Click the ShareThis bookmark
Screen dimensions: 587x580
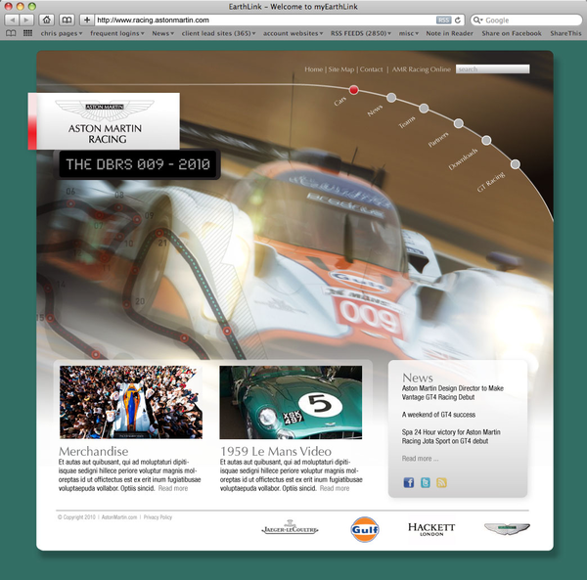(565, 33)
